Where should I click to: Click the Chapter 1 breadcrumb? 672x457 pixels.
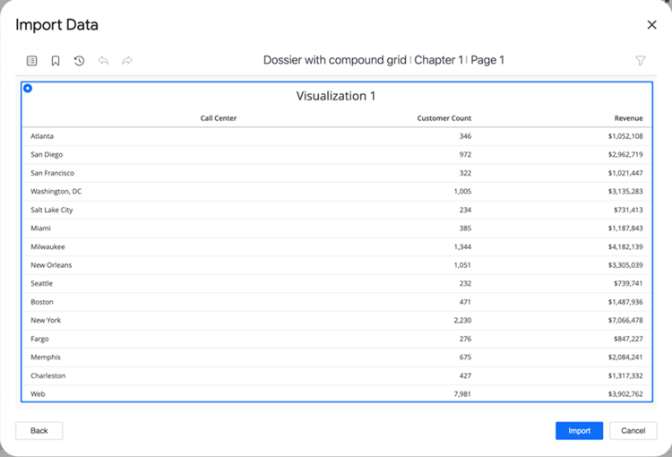pos(438,61)
